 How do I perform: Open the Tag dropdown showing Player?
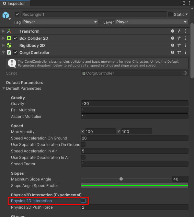(60, 22)
